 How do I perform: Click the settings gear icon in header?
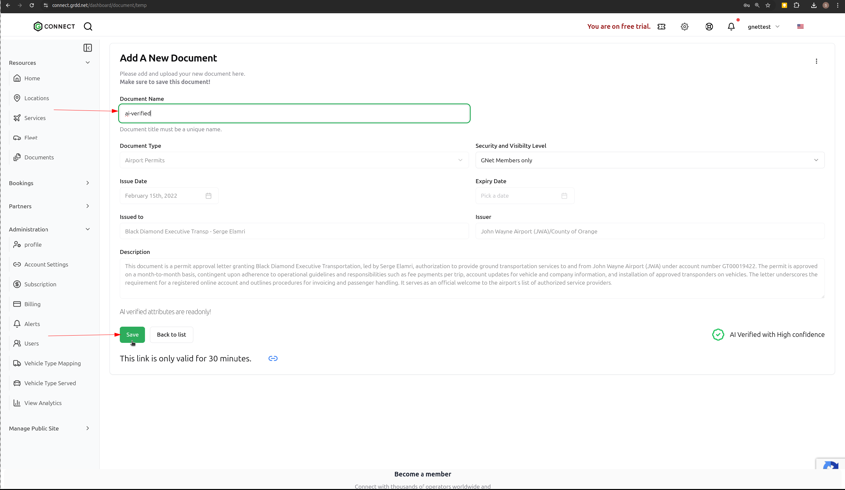tap(684, 26)
